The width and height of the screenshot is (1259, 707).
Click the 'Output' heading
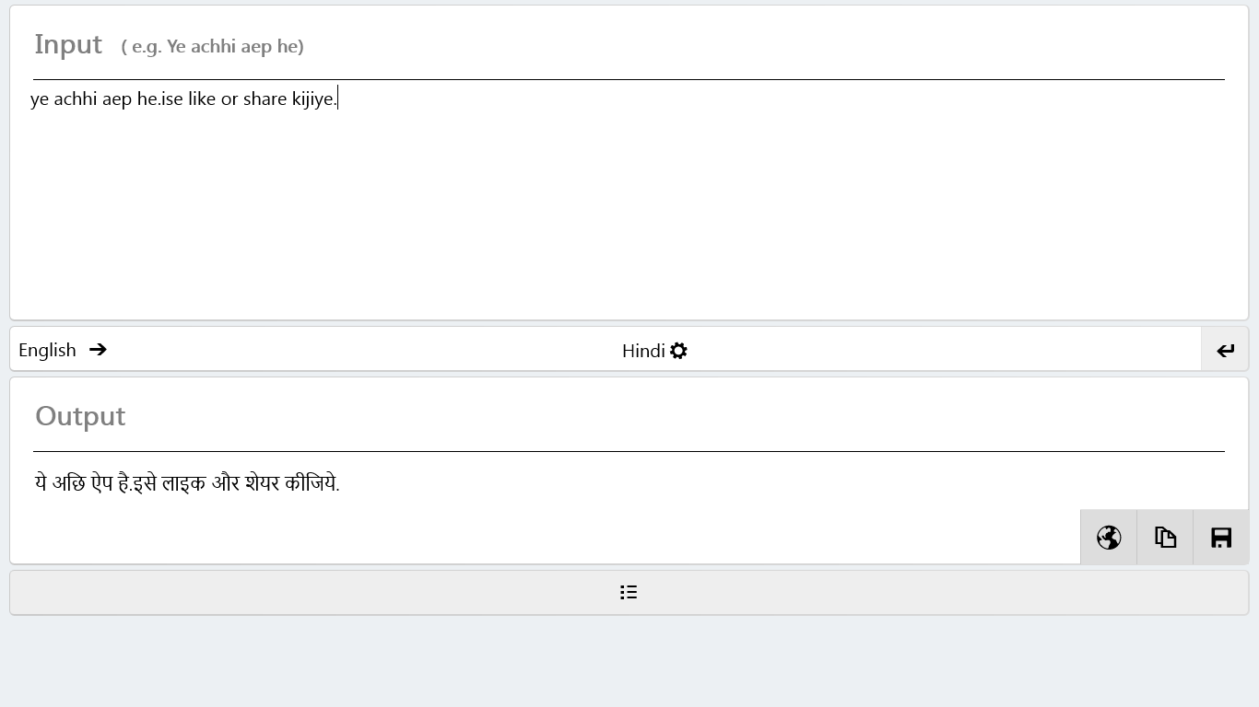click(x=80, y=416)
